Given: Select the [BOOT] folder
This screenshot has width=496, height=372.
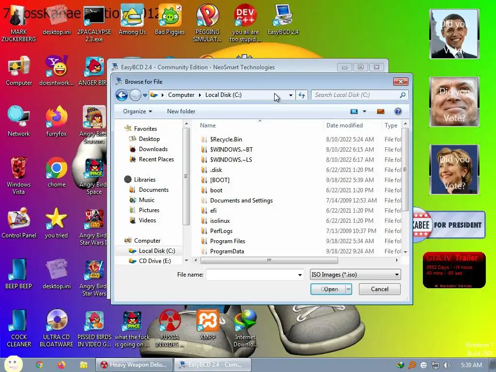Looking at the screenshot, I should tap(220, 180).
